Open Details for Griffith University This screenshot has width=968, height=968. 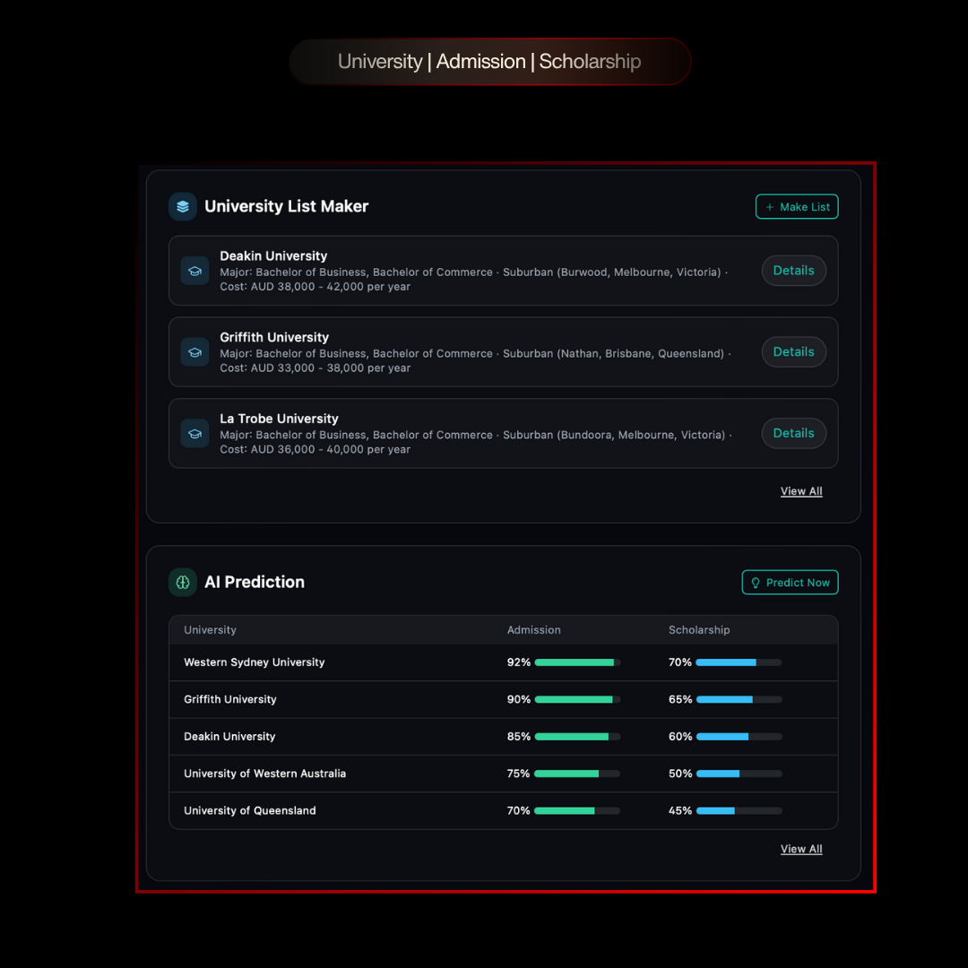click(x=793, y=352)
